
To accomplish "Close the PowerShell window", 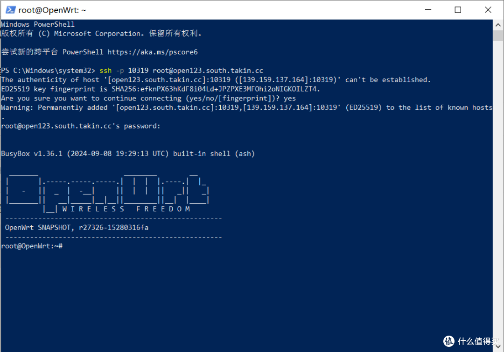I will (x=488, y=9).
